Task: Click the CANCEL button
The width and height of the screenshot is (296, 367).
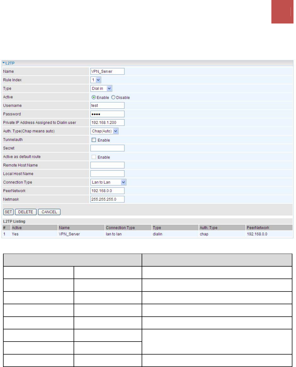Action: pyautogui.click(x=49, y=212)
